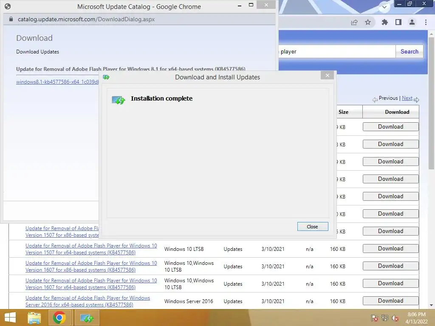Share this page using Chrome's share icon
This screenshot has width=435, height=326.
coord(354,22)
